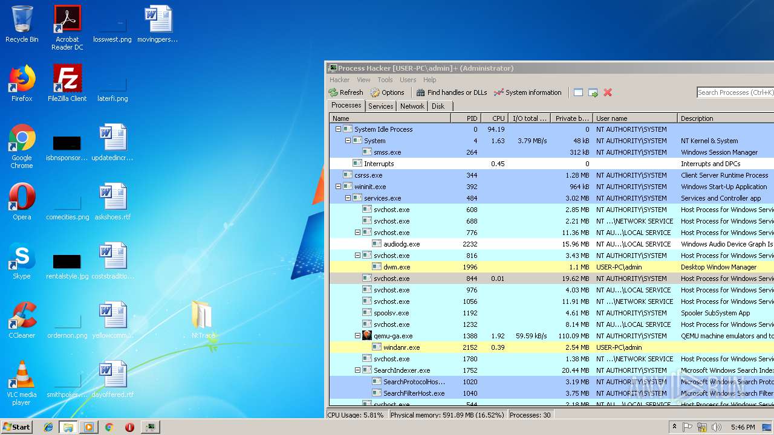Select the Google Chrome desktop icon
The image size is (774, 435).
pyautogui.click(x=22, y=146)
